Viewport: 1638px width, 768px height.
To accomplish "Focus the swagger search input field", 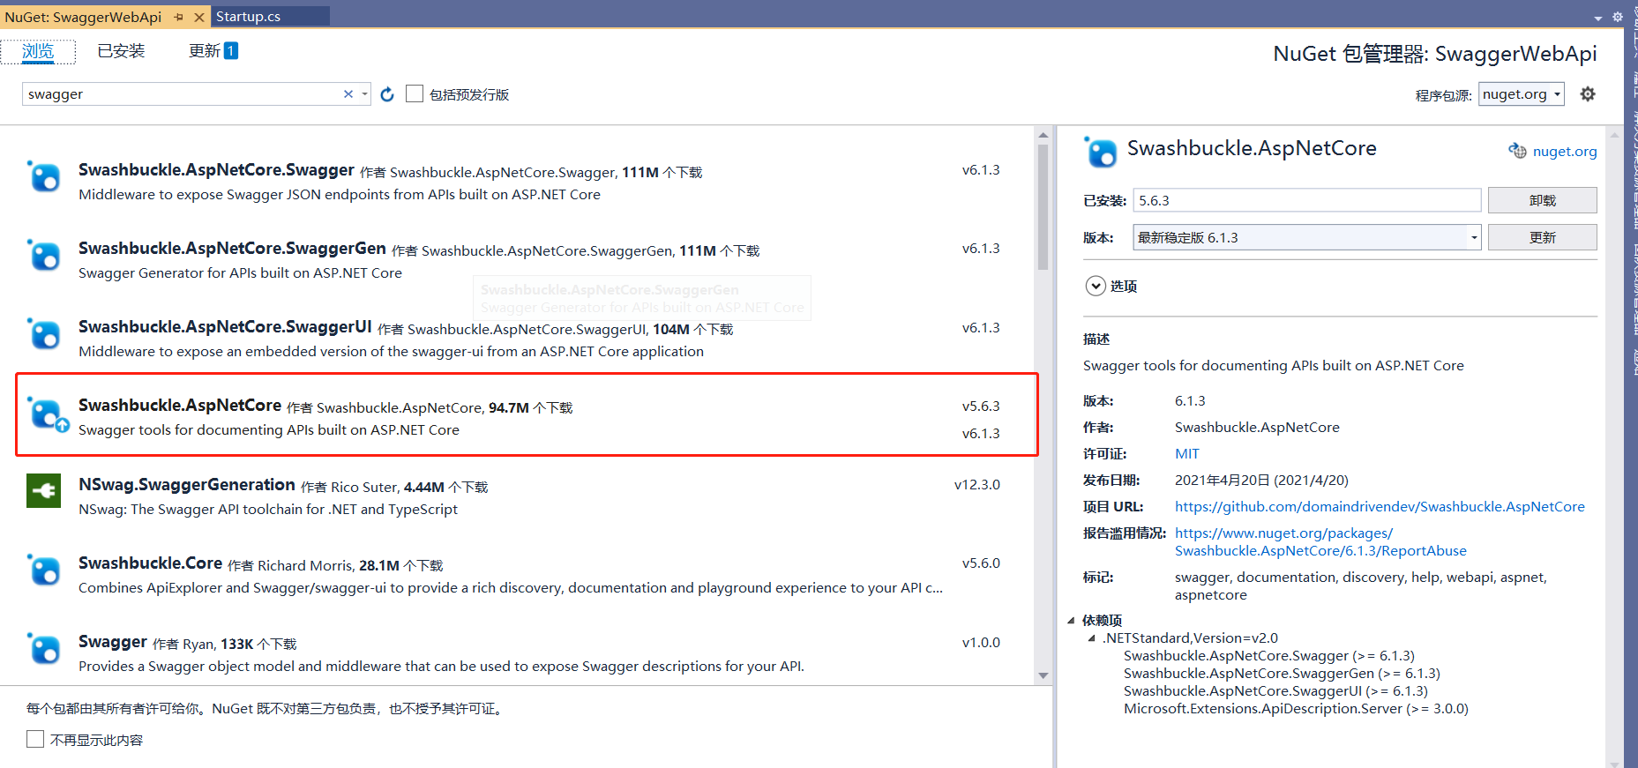I will [182, 94].
